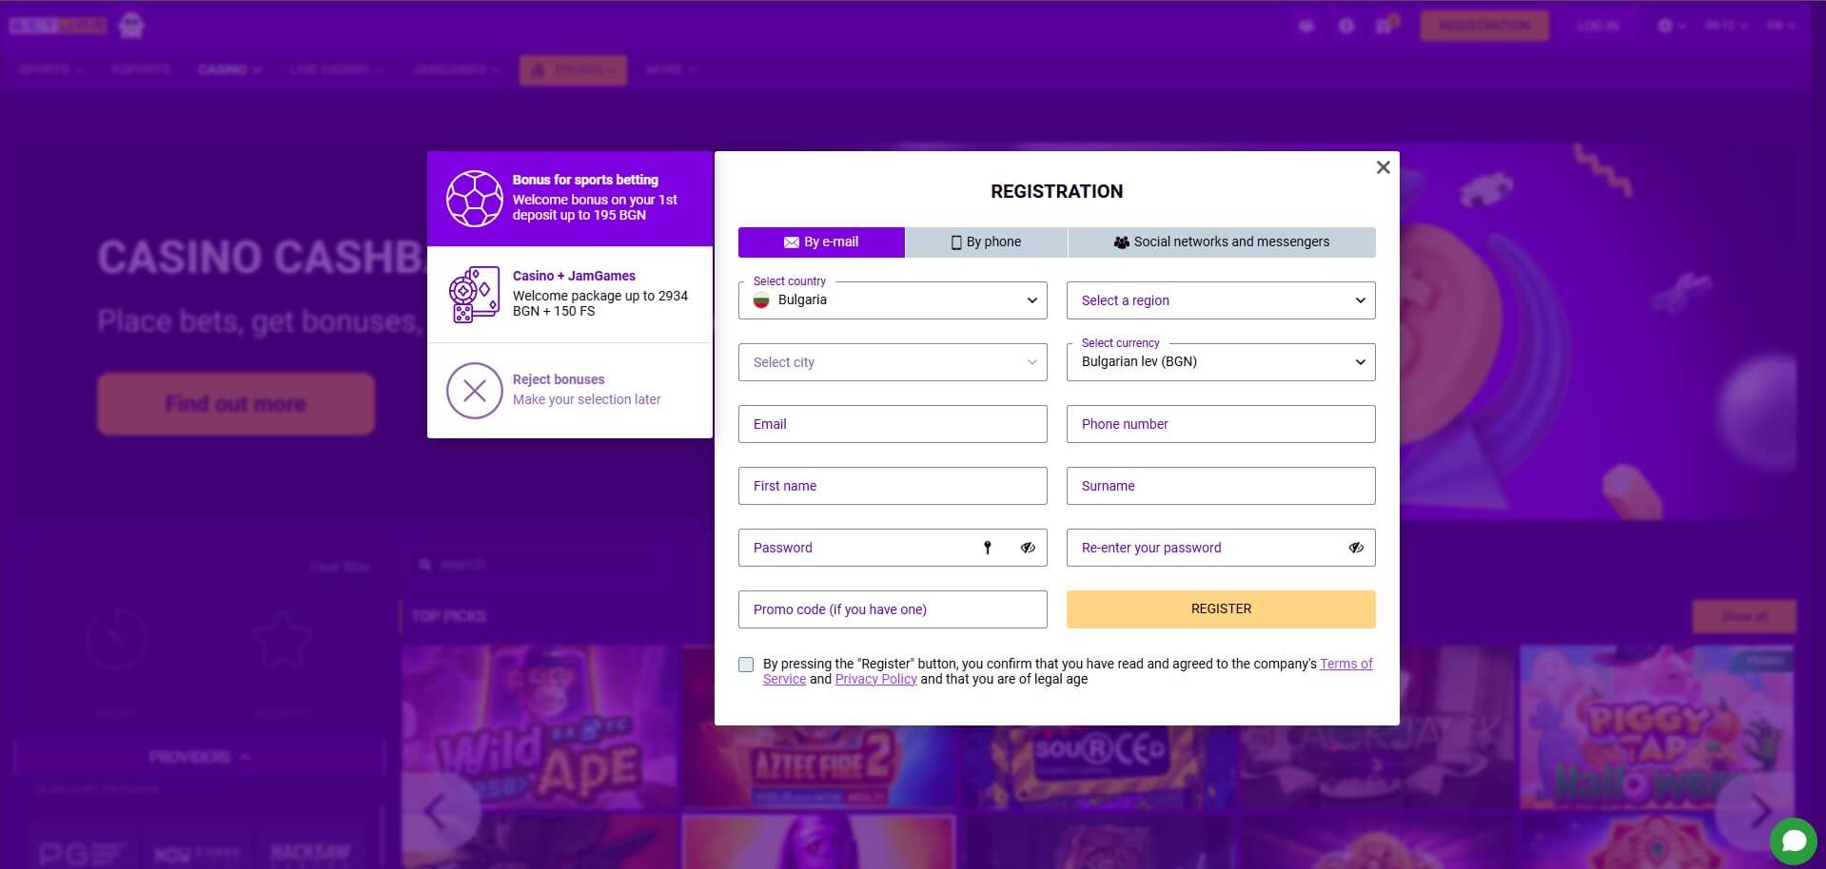1826x869 pixels.
Task: Click previous arrow on the game carousel
Action: coord(436,811)
